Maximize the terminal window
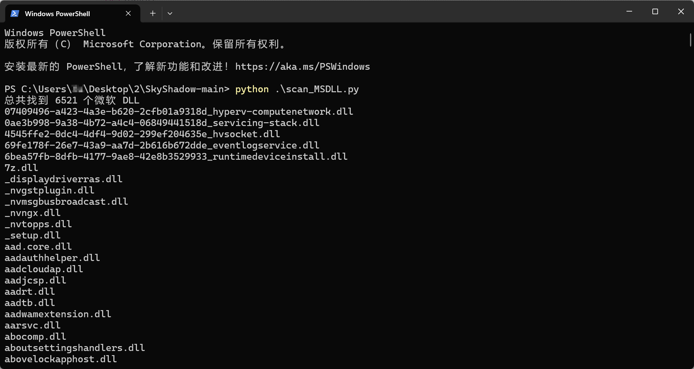Image resolution: width=694 pixels, height=369 pixels. click(655, 12)
